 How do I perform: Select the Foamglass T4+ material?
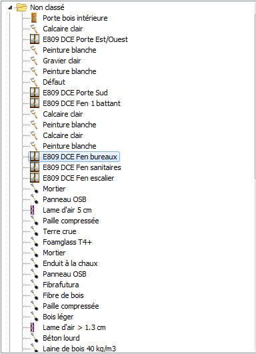point(67,242)
